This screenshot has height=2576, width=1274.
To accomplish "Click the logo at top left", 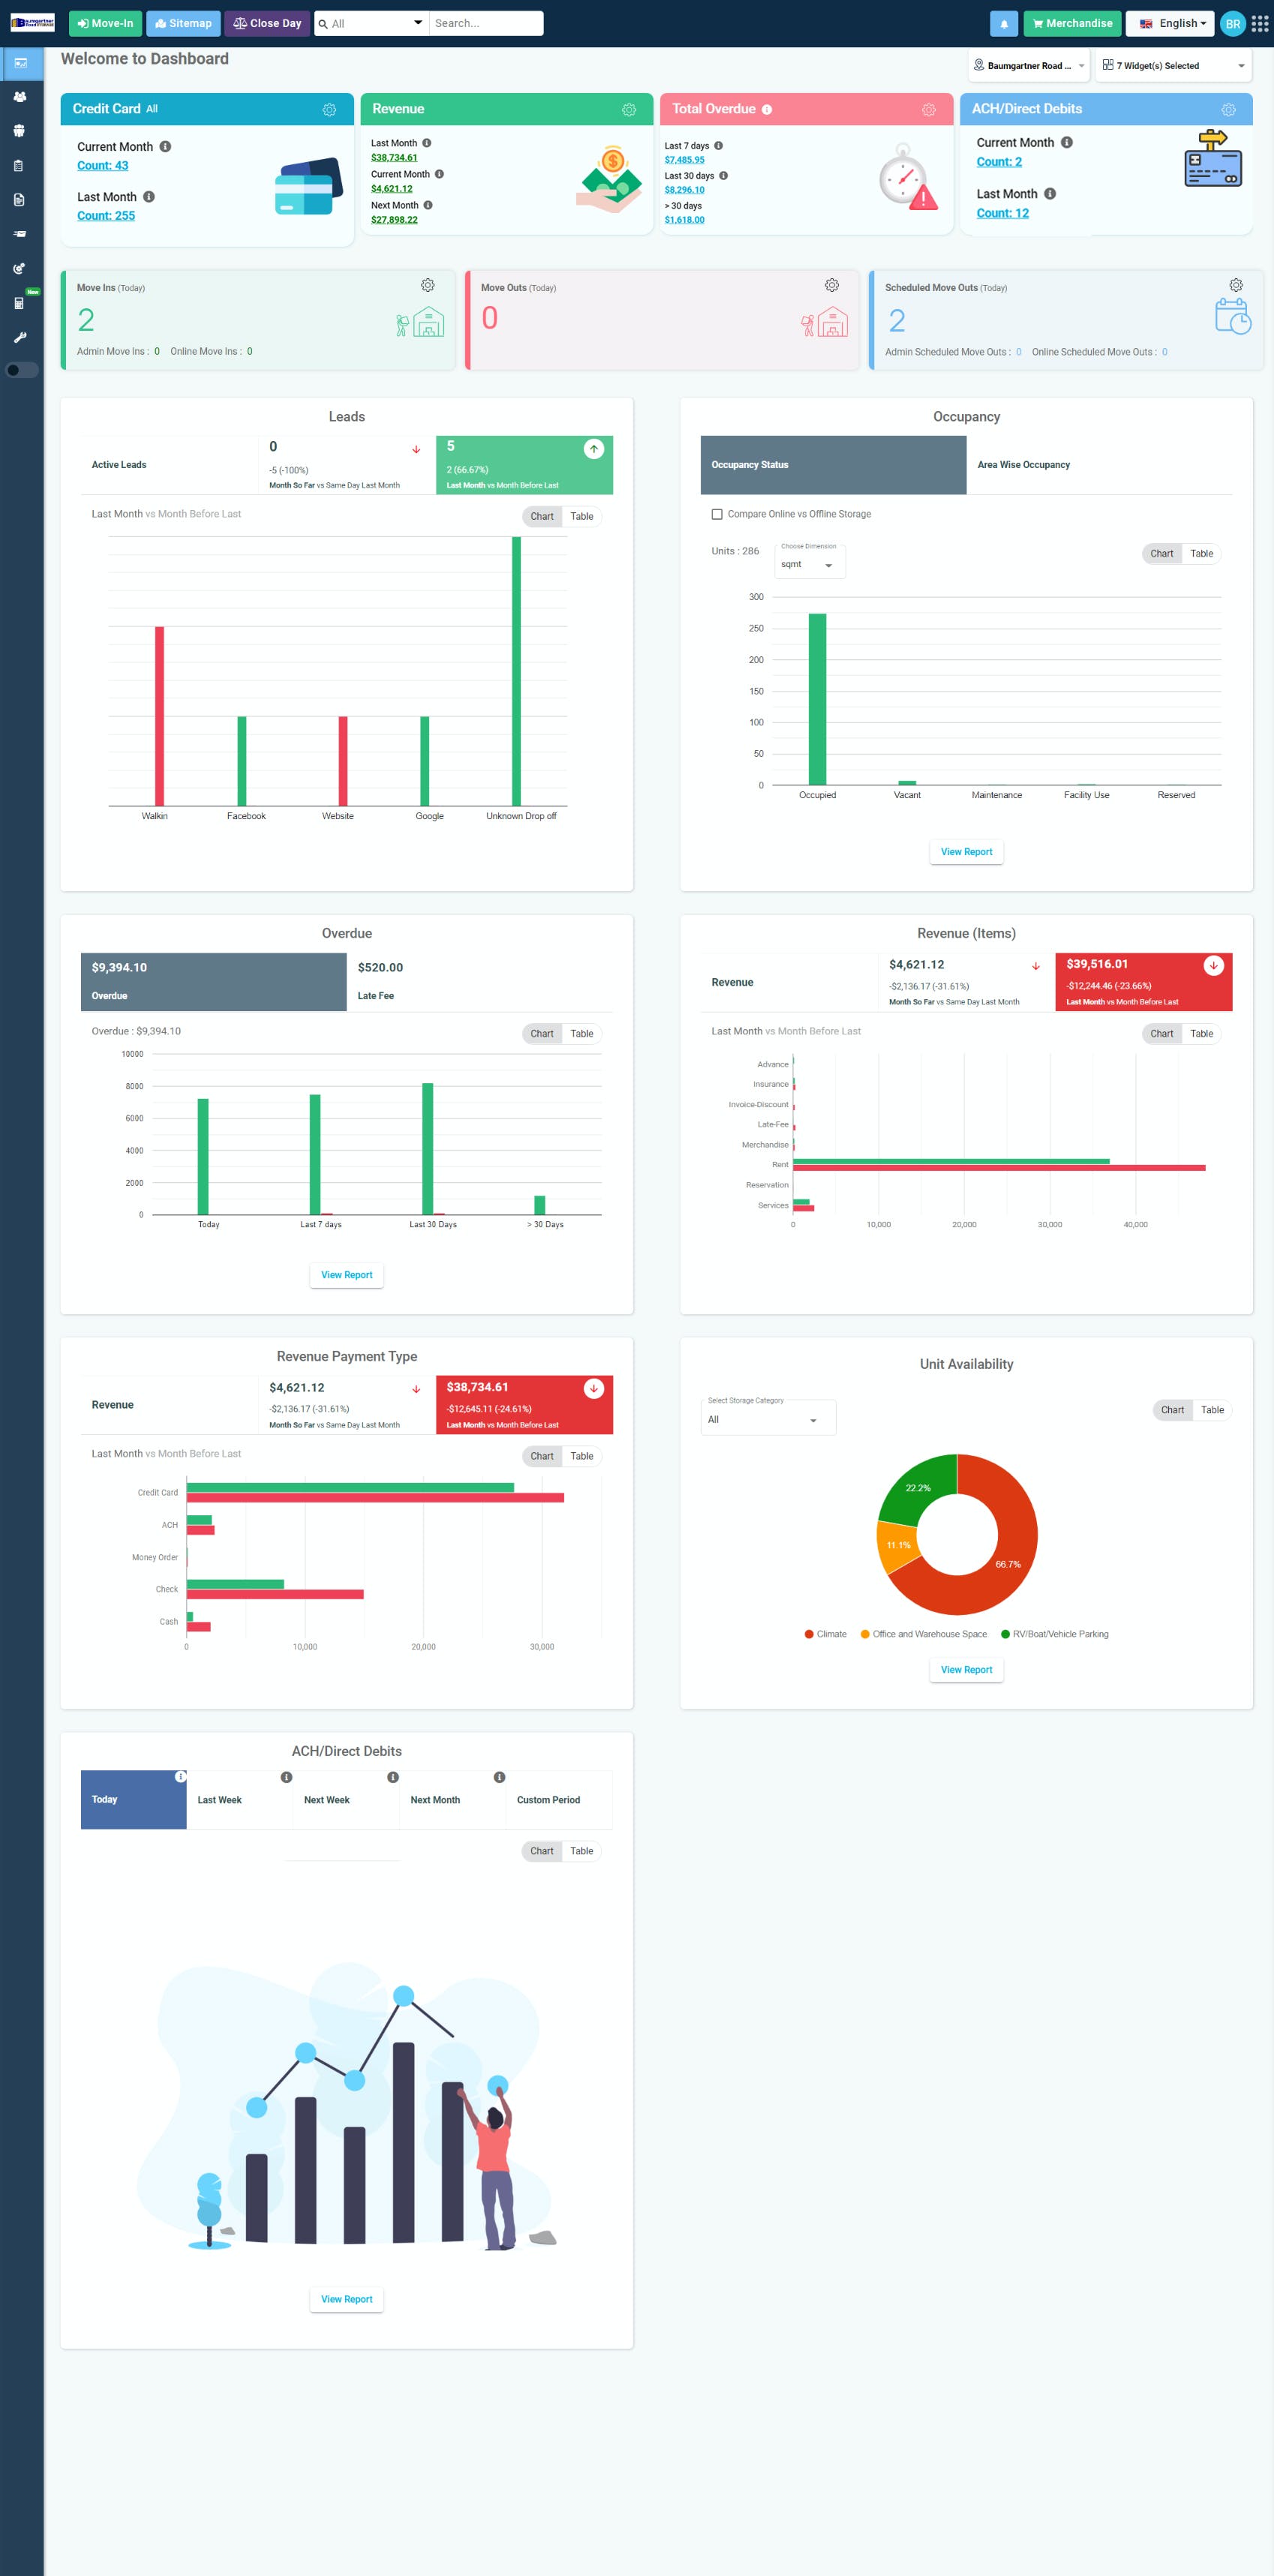I will (x=32, y=23).
